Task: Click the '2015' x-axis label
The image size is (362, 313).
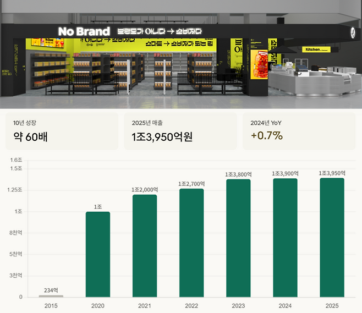Action: 51,306
